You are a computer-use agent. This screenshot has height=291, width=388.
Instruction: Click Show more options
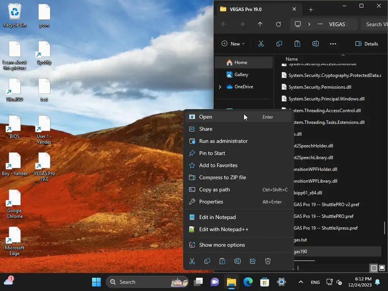(239, 245)
